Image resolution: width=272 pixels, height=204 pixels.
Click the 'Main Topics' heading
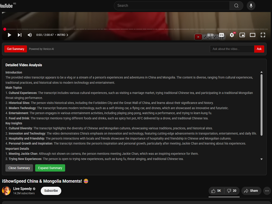coord(14,88)
